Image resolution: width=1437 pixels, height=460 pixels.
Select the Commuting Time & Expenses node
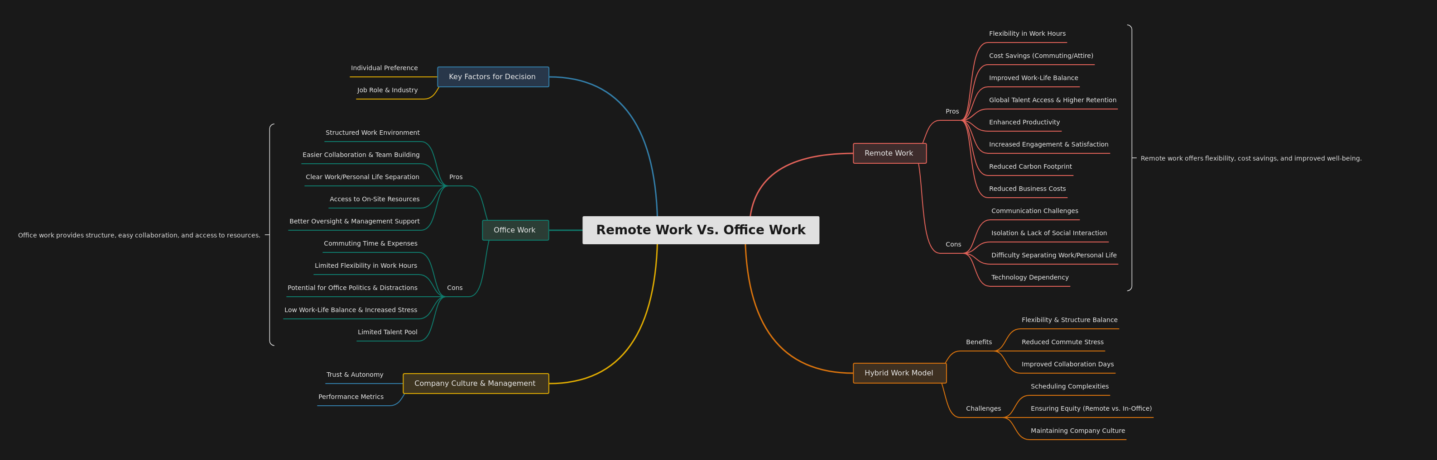pyautogui.click(x=370, y=243)
